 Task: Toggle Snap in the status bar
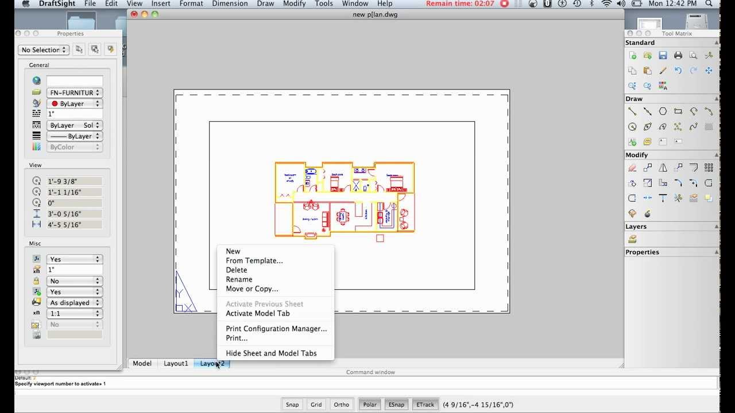[292, 404]
